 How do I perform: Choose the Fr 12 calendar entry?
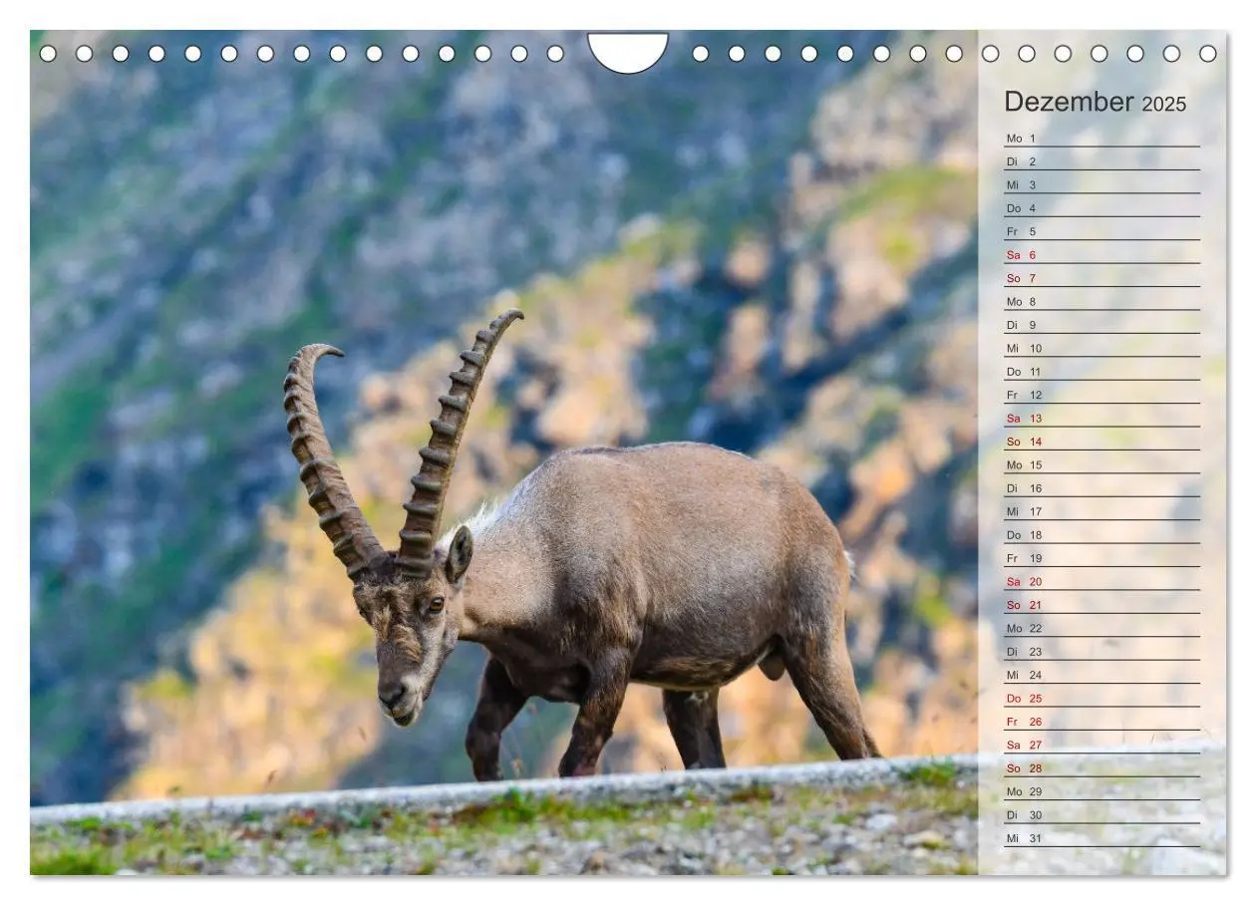point(1101,395)
